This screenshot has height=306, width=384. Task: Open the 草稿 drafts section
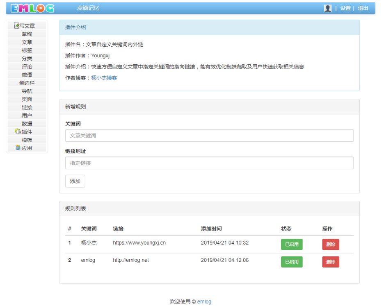pyautogui.click(x=27, y=34)
